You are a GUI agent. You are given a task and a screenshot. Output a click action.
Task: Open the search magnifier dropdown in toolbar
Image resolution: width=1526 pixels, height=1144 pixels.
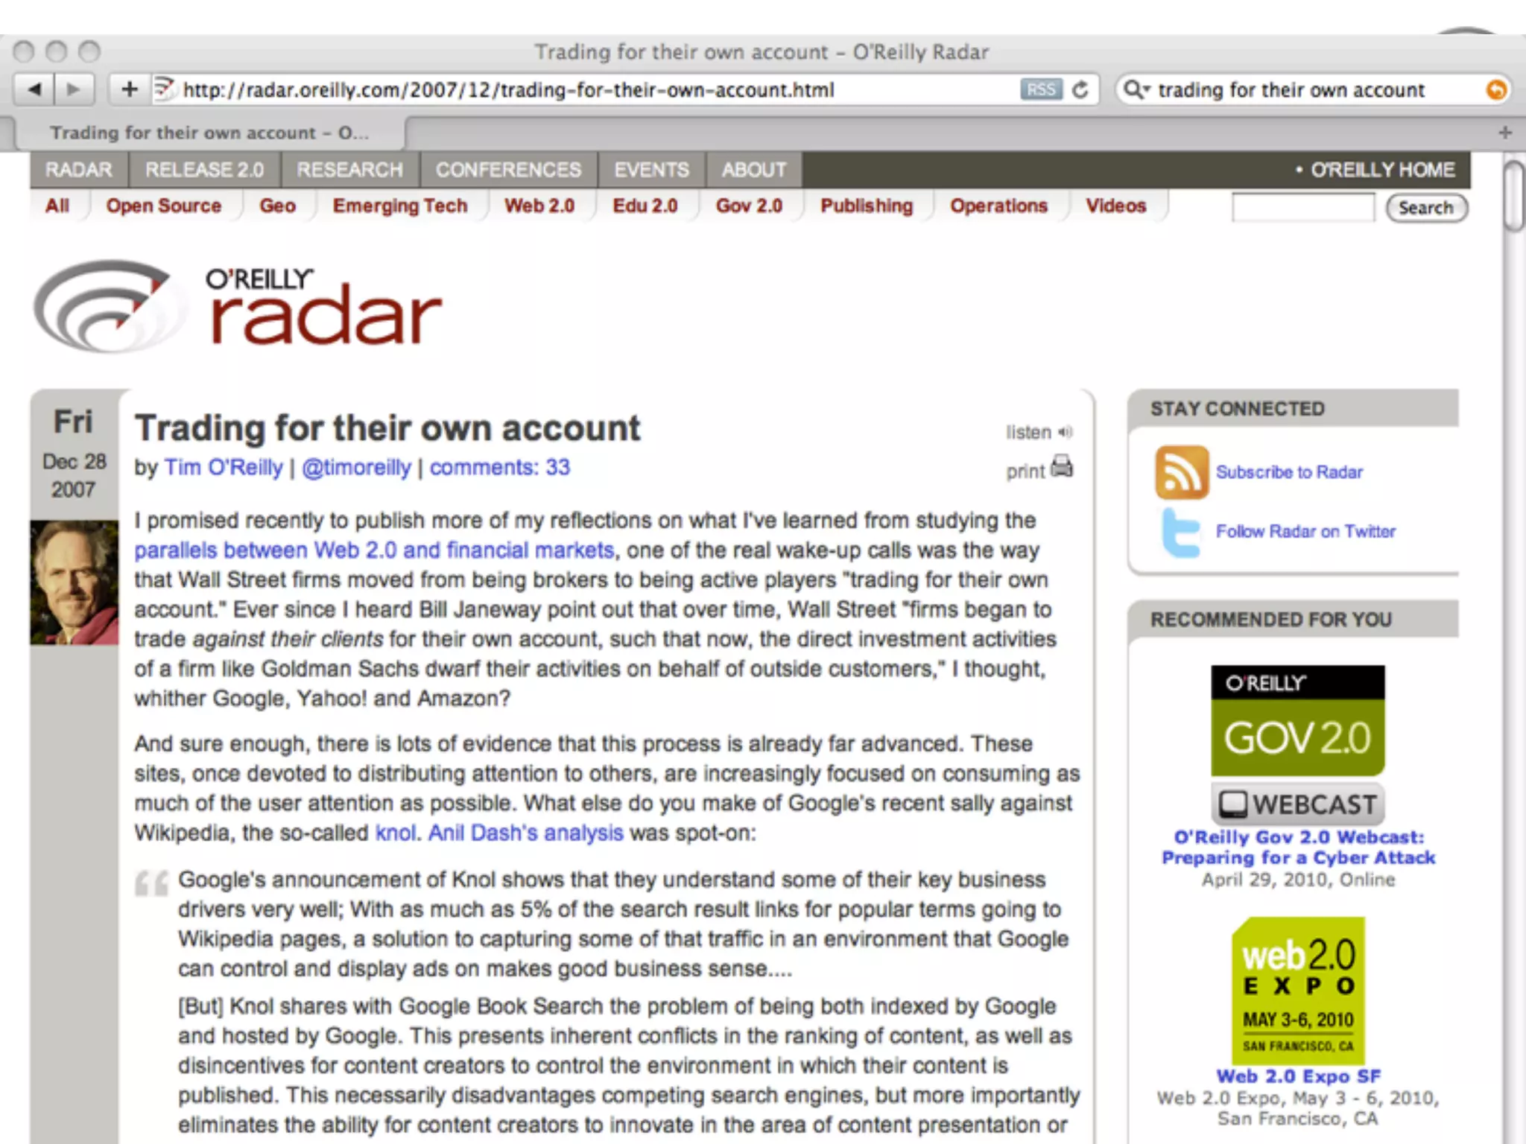pyautogui.click(x=1137, y=90)
